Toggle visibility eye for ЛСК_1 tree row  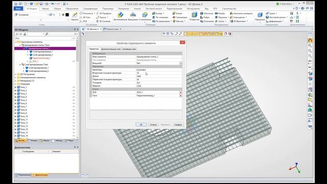coord(74,61)
